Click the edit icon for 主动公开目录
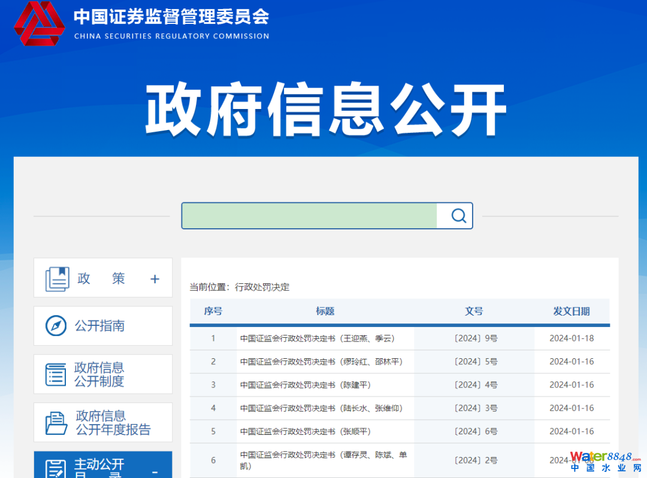647x478 pixels. (x=56, y=468)
